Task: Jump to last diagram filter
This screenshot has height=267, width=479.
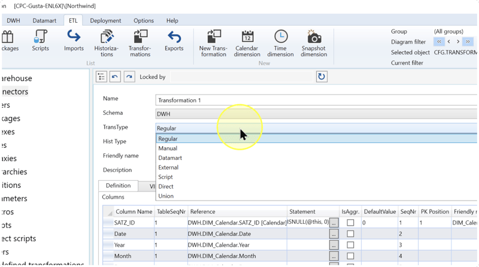Action: click(x=468, y=41)
